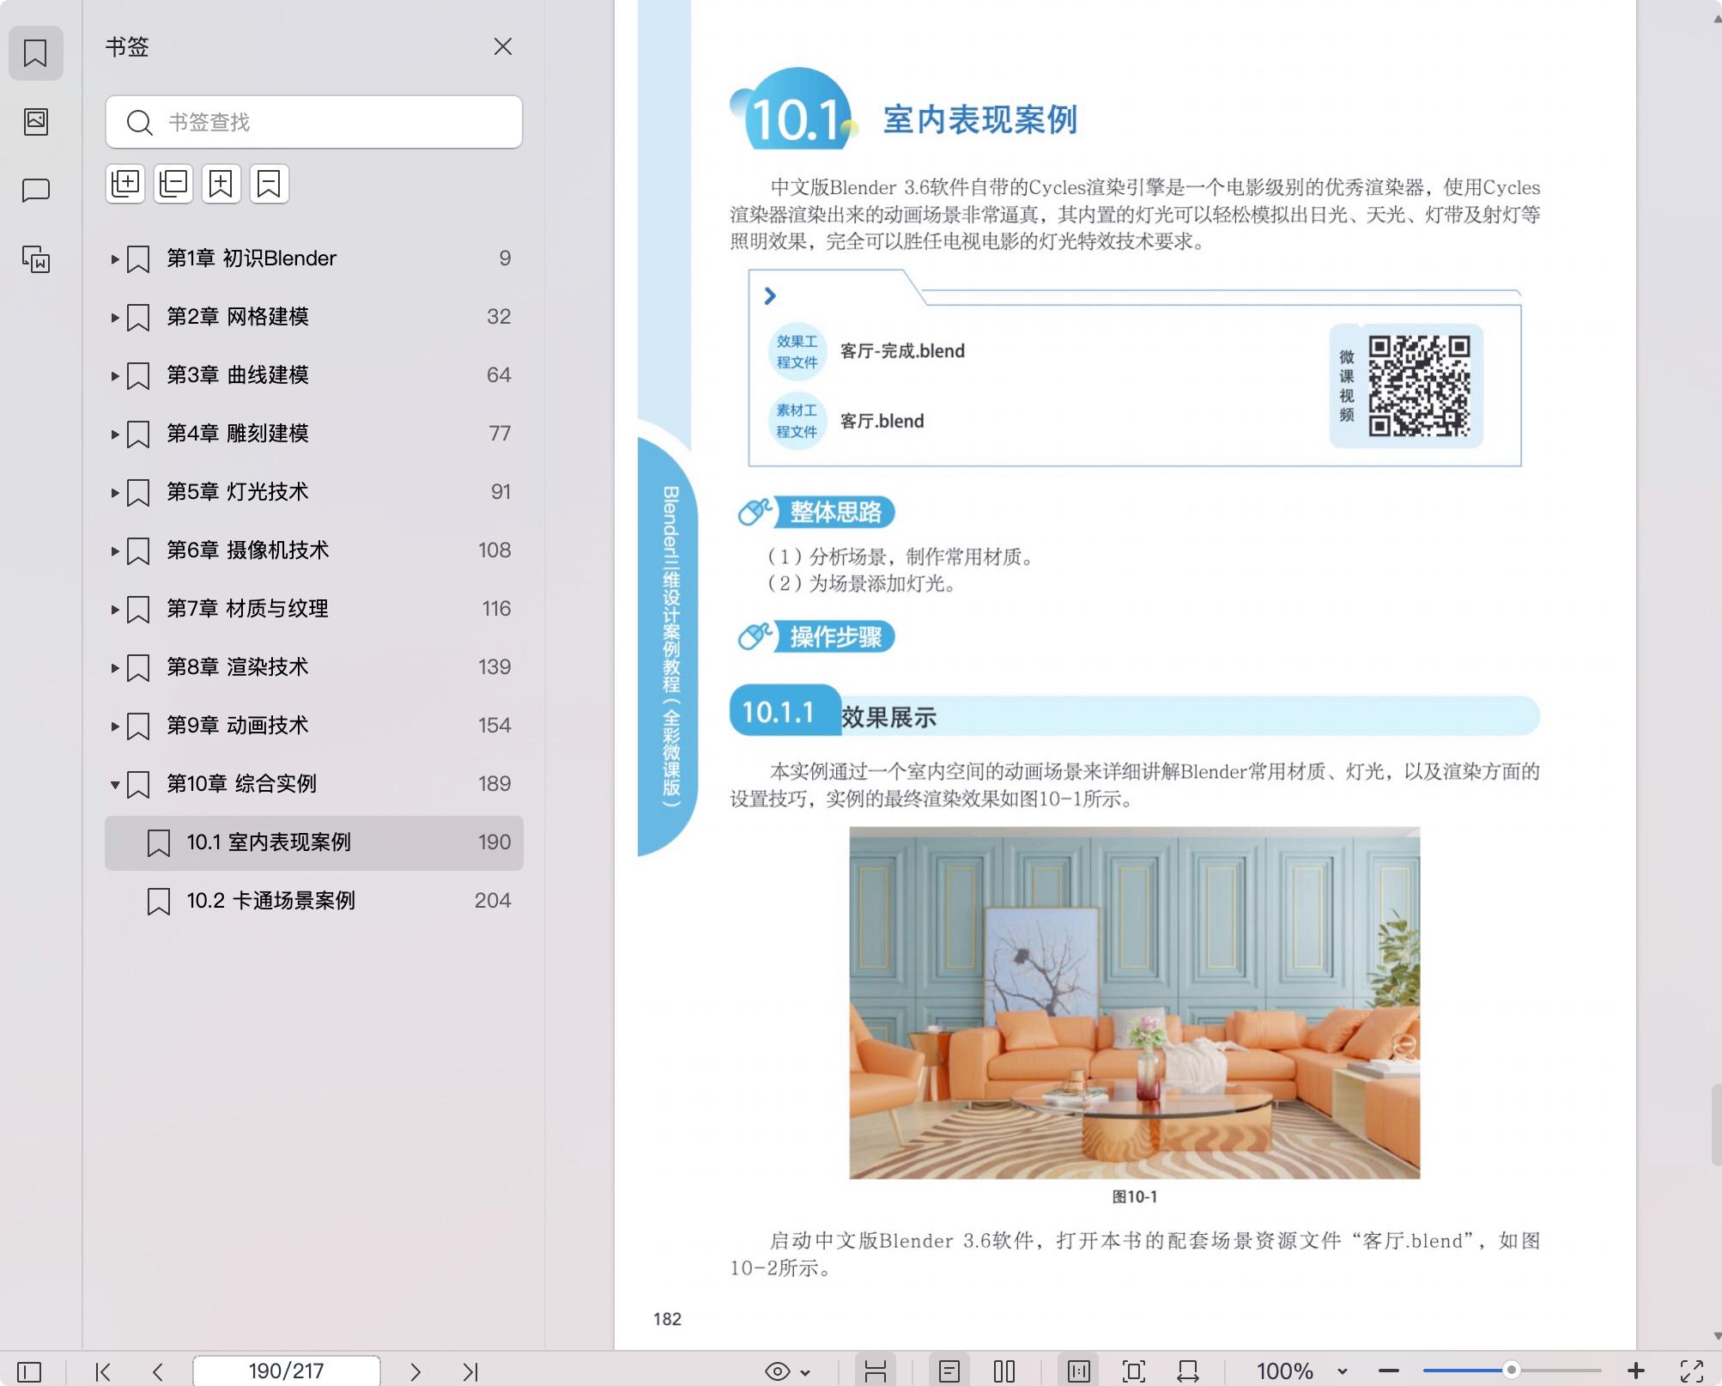1722x1386 pixels.
Task: Switch to two-page view
Action: [x=1003, y=1371]
